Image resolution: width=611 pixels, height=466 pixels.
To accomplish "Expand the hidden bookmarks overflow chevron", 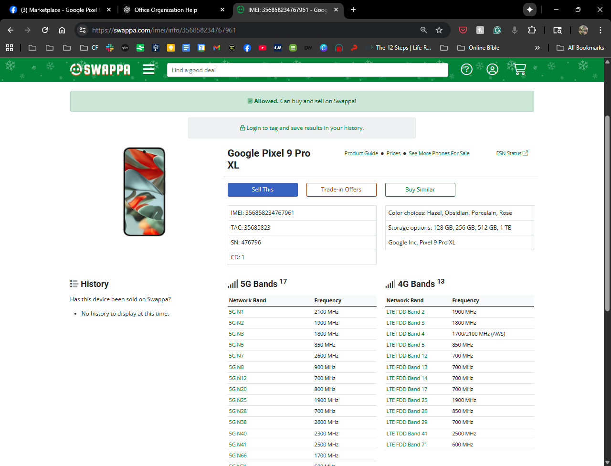I will click(x=537, y=48).
